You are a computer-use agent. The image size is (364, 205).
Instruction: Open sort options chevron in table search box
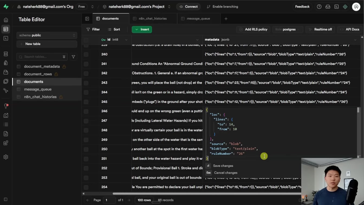click(x=64, y=57)
